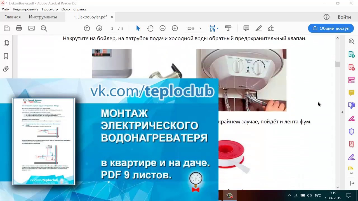This screenshot has height=201, width=358.
Task: Click the PDF page thumbnail in overlay
Action: (44, 141)
